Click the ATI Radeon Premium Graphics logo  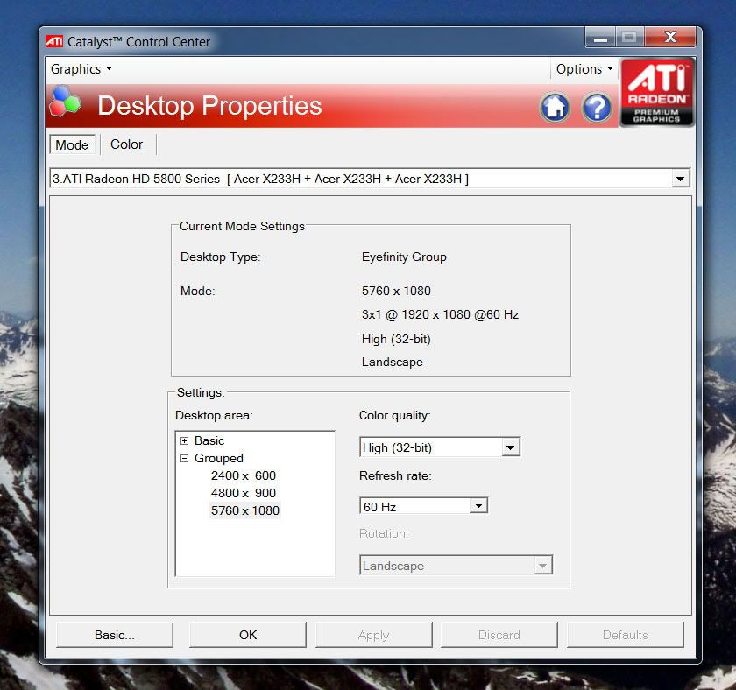pos(656,92)
